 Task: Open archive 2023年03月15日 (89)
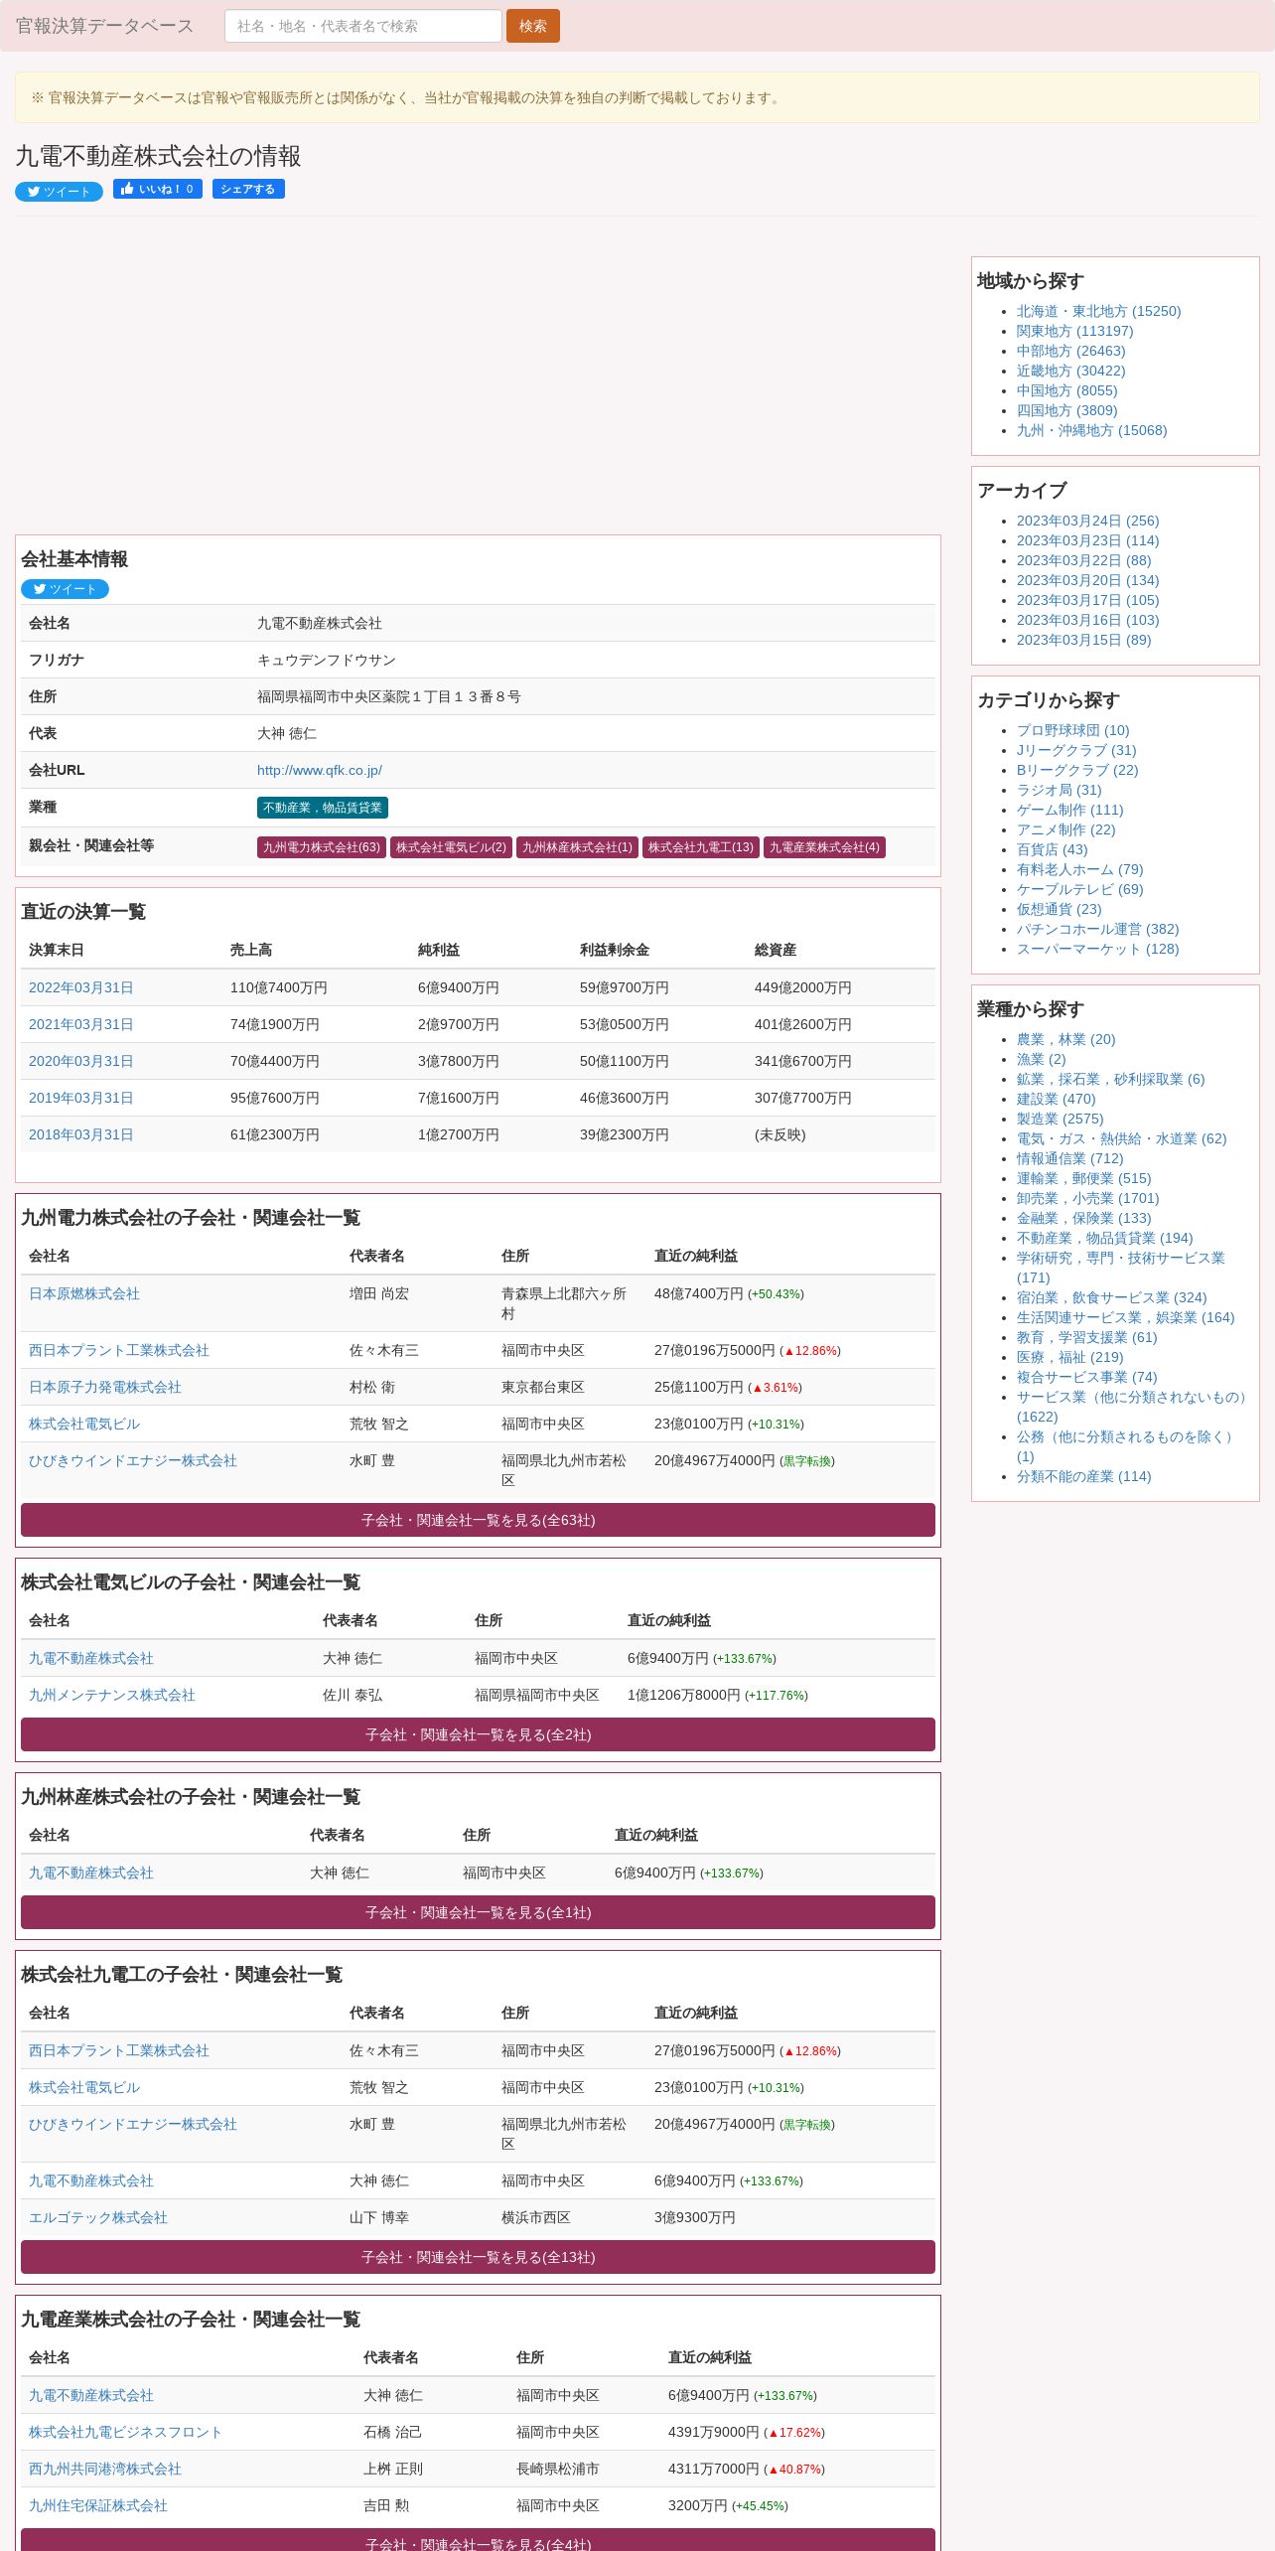1083,640
